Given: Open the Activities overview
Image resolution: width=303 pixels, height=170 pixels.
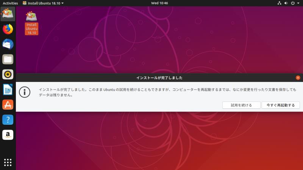Looking at the screenshot, I should (x=10, y=3).
